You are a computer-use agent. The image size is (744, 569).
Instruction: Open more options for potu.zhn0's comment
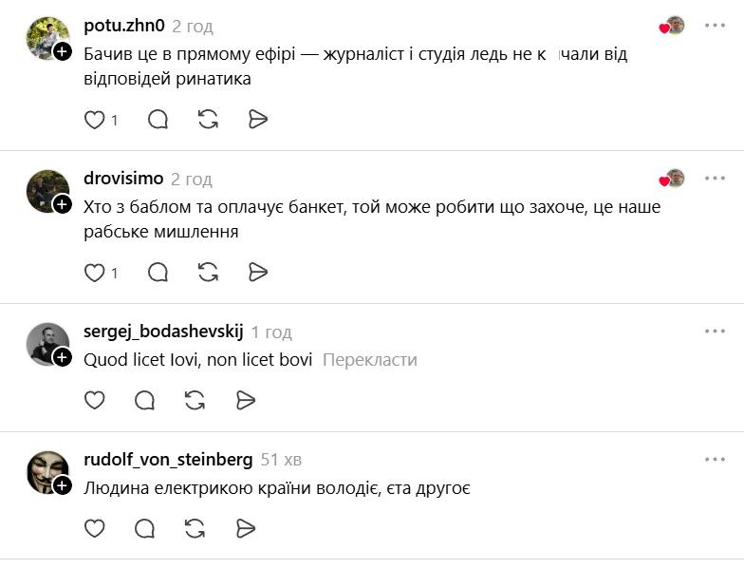714,26
